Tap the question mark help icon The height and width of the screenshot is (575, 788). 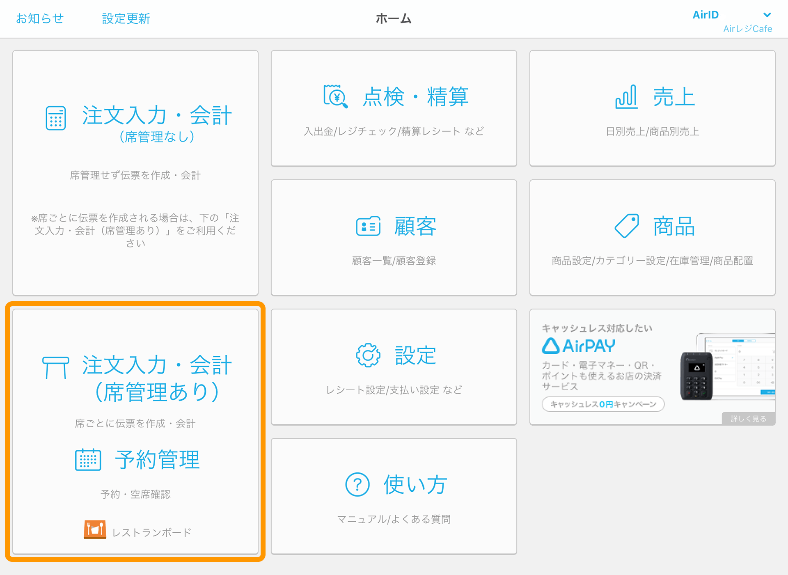point(357,485)
